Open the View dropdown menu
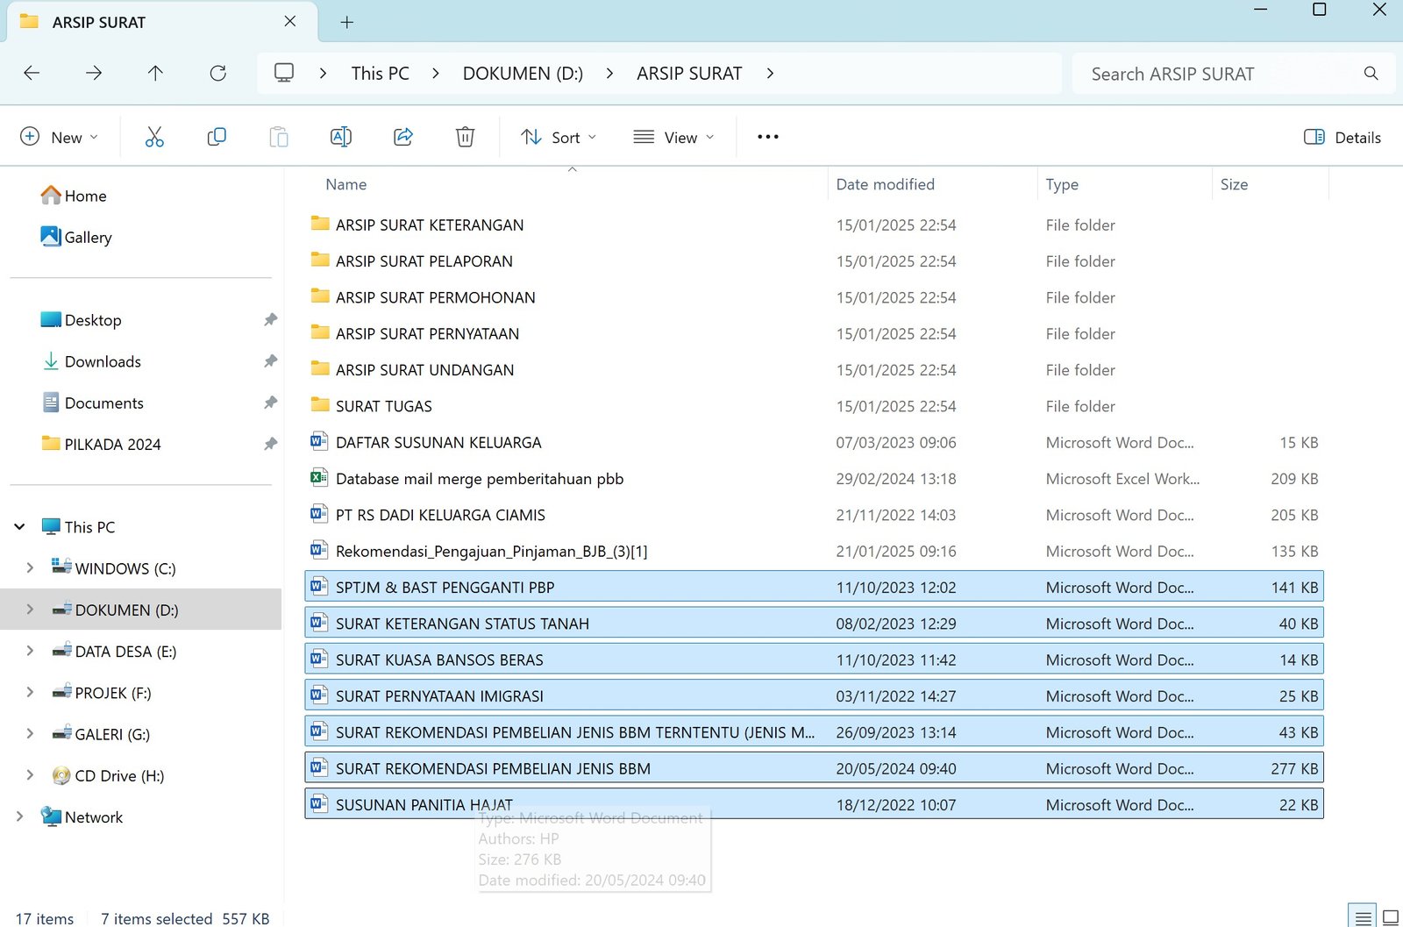Image resolution: width=1403 pixels, height=927 pixels. click(x=673, y=138)
